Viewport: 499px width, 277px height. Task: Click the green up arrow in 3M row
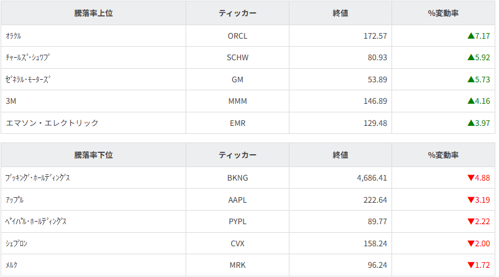coord(471,101)
